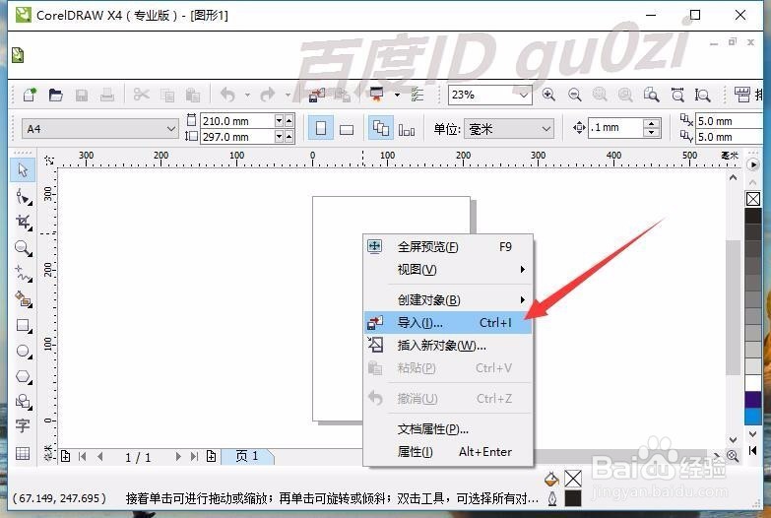Viewport: 771px width, 518px height.
Task: Choose 属性(I) Alt+Enter menu entry
Action: [x=448, y=452]
